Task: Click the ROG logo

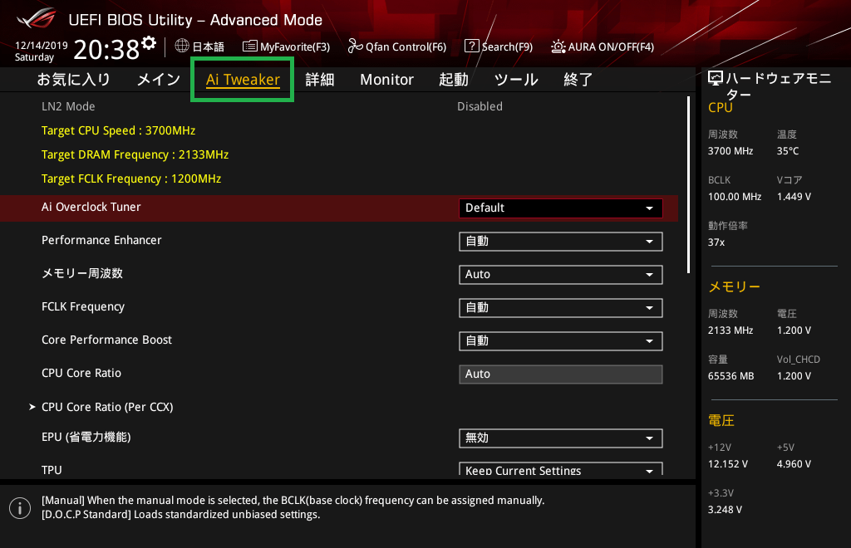Action: (x=35, y=18)
